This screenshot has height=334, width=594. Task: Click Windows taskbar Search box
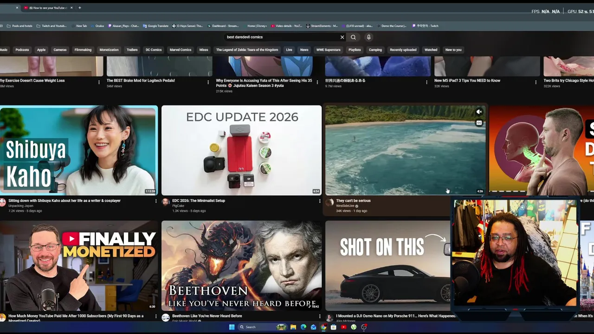[262, 327]
